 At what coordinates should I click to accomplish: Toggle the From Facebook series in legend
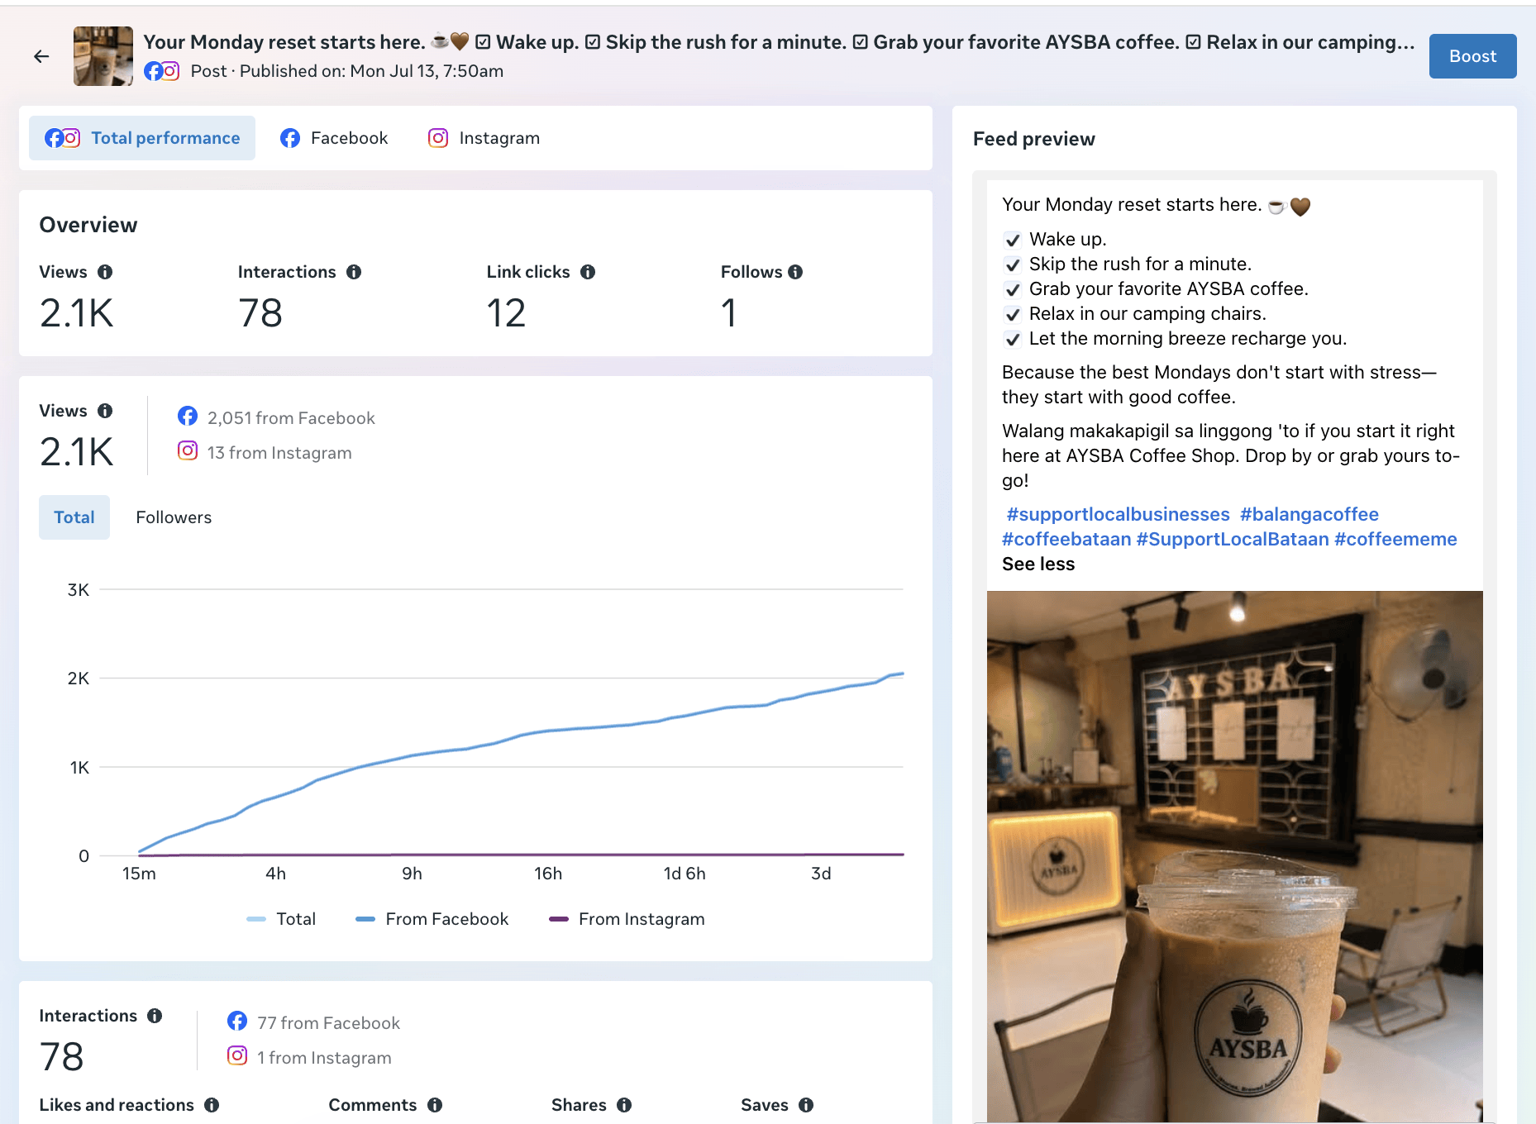click(x=432, y=919)
